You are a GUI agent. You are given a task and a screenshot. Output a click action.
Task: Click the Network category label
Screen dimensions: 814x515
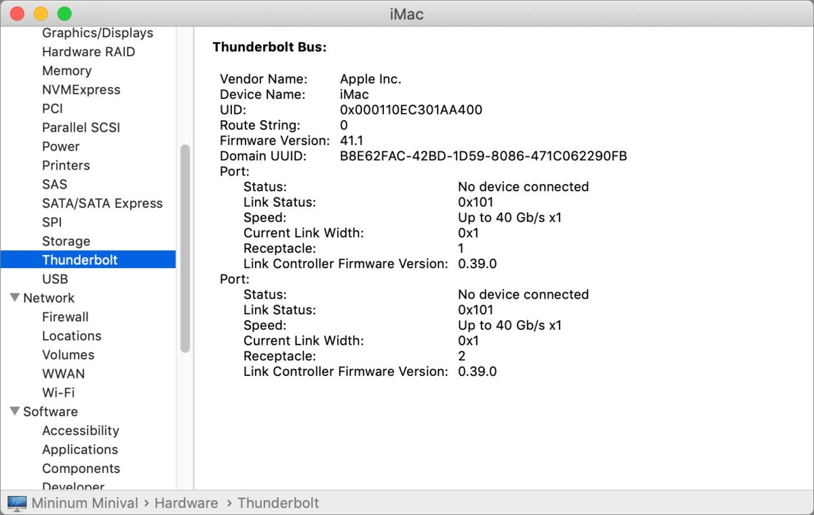[x=49, y=298]
